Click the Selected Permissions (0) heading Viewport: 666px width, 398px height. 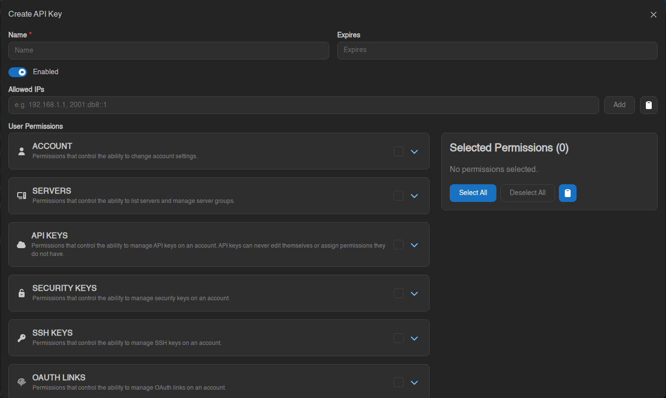[x=509, y=148]
